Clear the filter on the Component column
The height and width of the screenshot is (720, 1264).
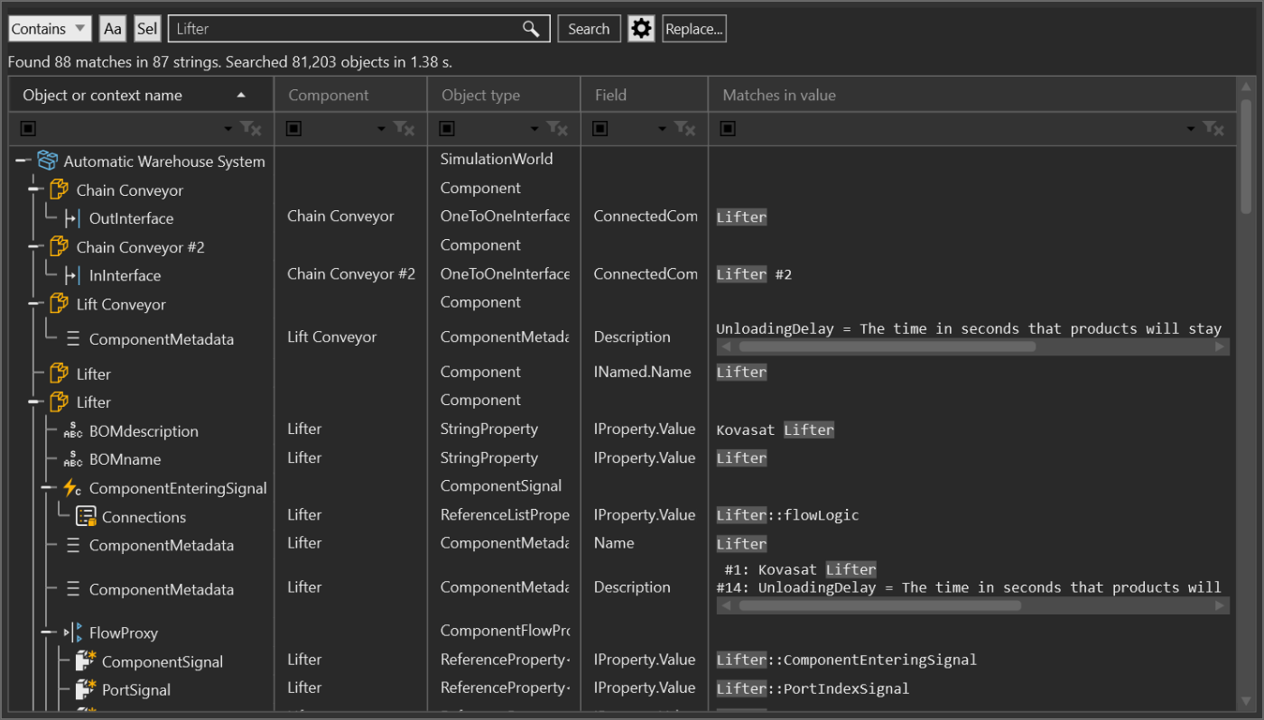tap(404, 129)
